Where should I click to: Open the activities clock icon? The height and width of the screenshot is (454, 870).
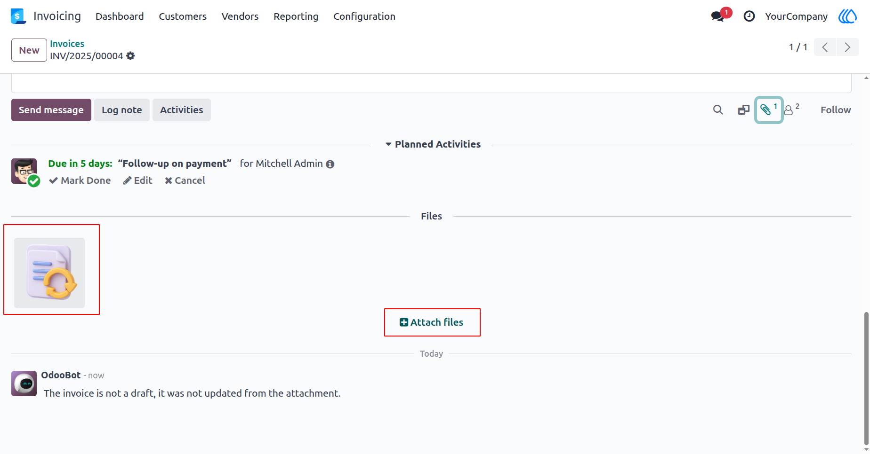tap(749, 16)
